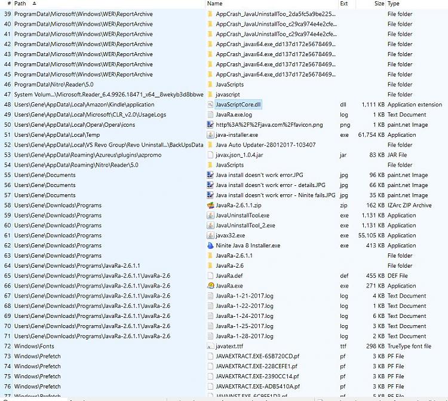448x401 pixels.
Task: Click row number 58 in the list
Action: point(7,205)
